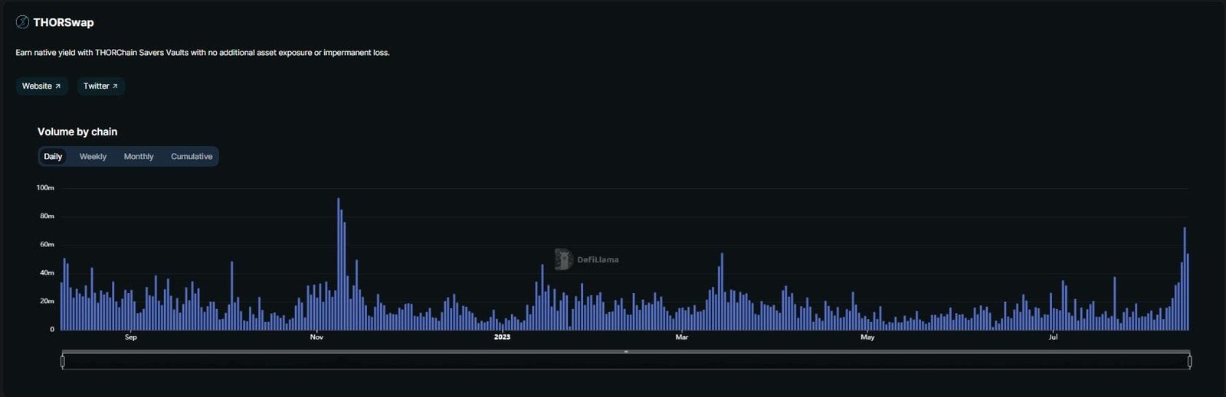Click the 'May' x-axis label

pos(867,337)
